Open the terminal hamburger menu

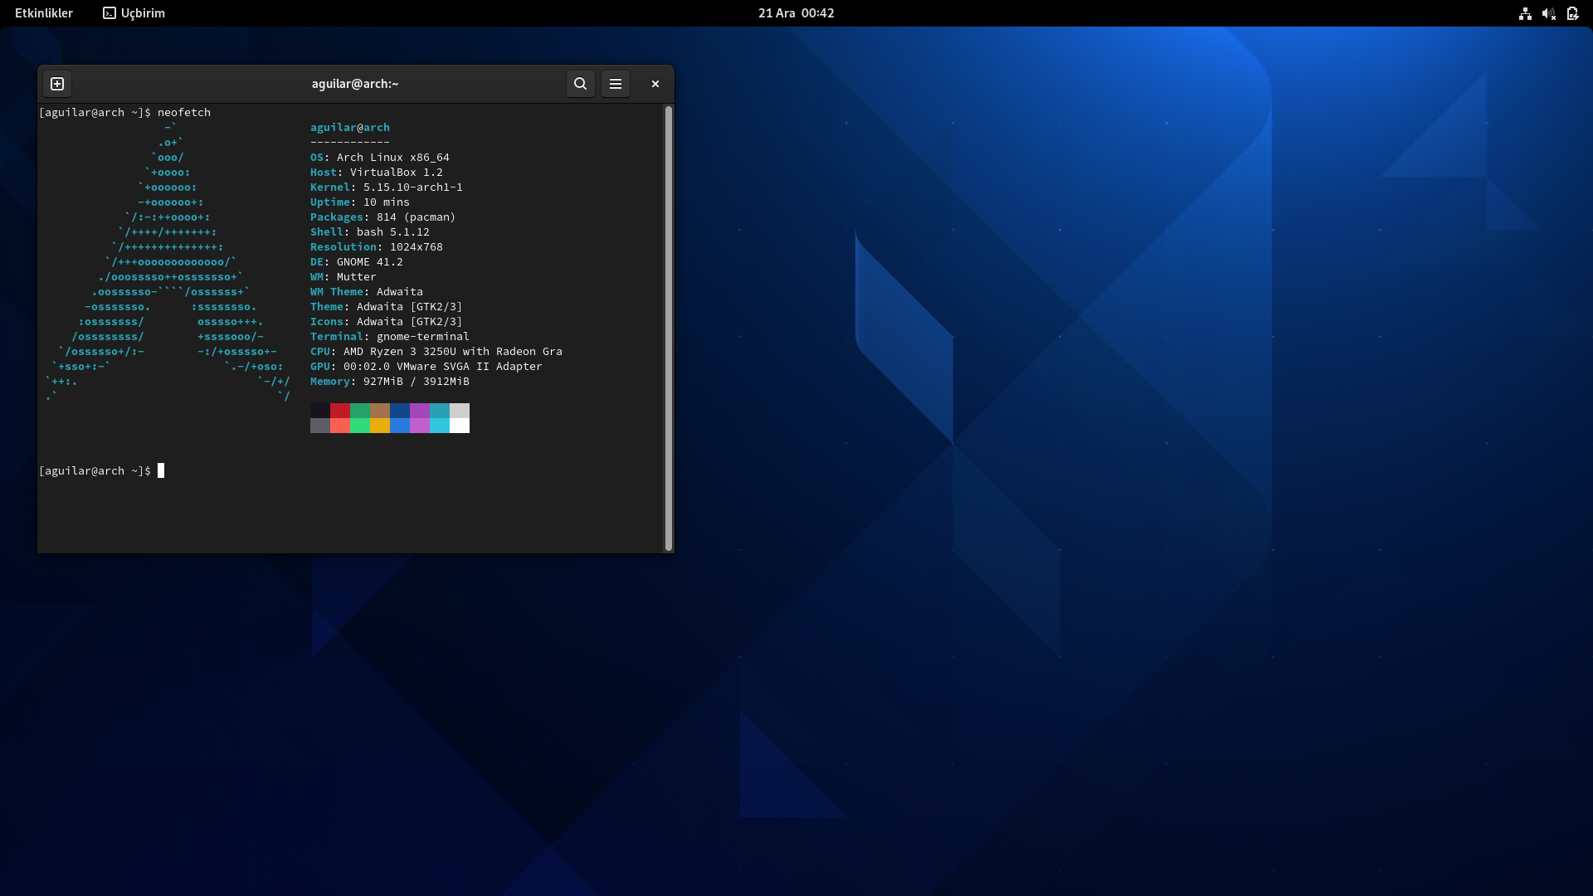pyautogui.click(x=616, y=84)
